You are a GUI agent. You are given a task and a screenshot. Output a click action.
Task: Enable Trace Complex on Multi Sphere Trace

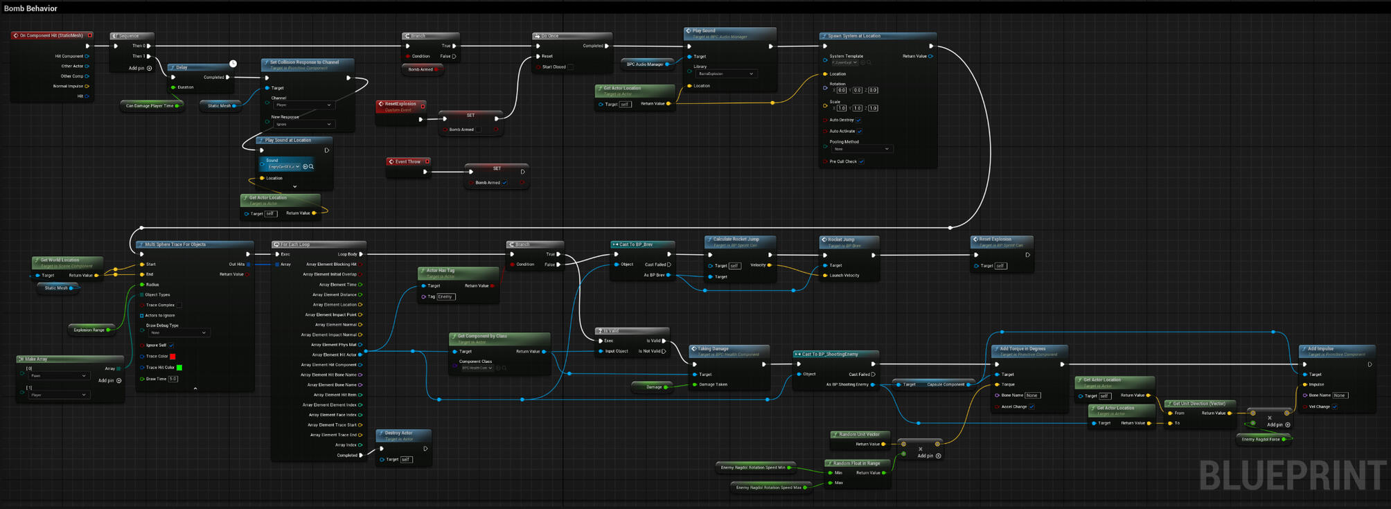(x=179, y=305)
